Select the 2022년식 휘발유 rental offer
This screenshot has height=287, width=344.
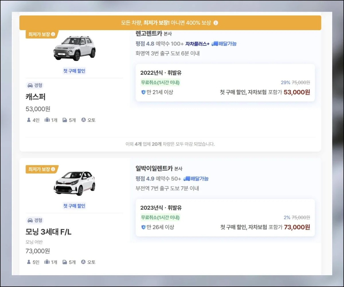click(x=225, y=83)
